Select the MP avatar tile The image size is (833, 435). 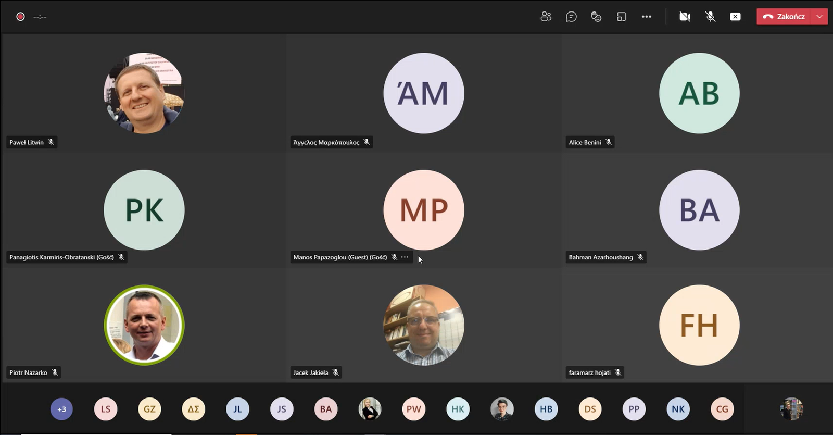(x=423, y=210)
